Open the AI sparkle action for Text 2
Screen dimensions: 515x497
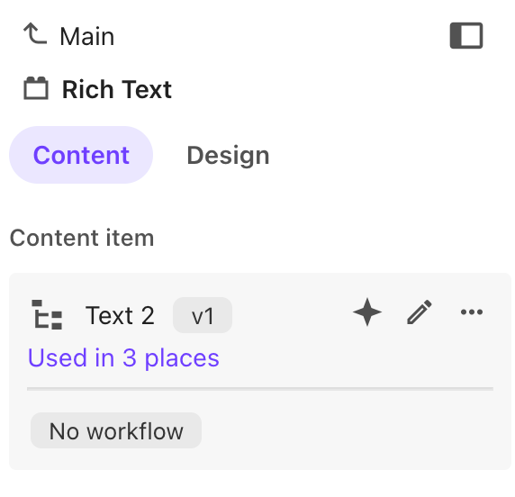coord(367,312)
